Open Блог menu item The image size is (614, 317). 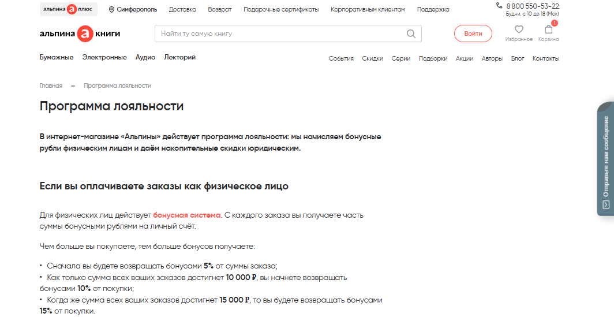pos(518,58)
